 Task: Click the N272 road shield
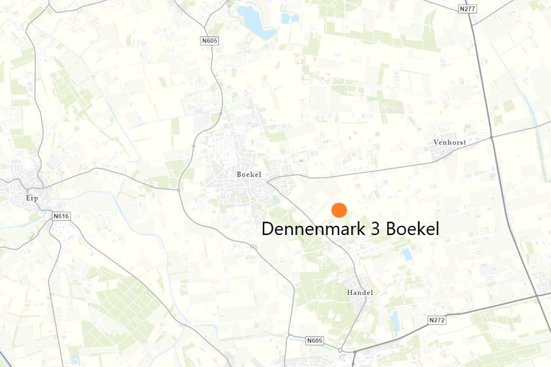437,320
